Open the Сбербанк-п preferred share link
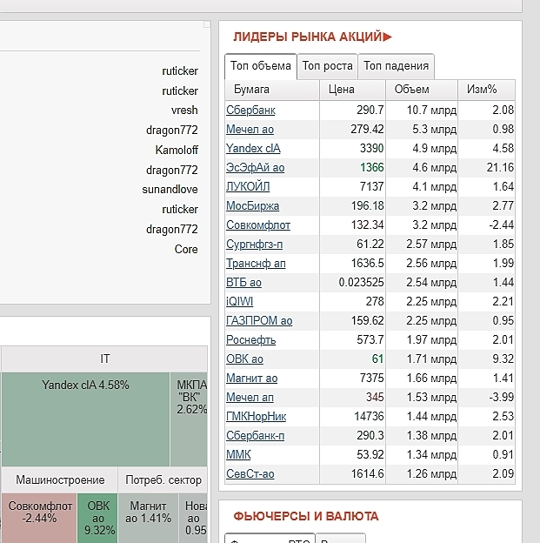Screen dimensions: 540x543 (255, 435)
